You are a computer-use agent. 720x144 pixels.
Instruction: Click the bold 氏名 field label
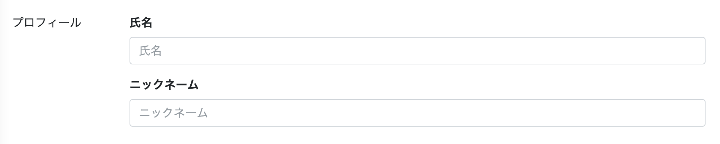coord(141,23)
